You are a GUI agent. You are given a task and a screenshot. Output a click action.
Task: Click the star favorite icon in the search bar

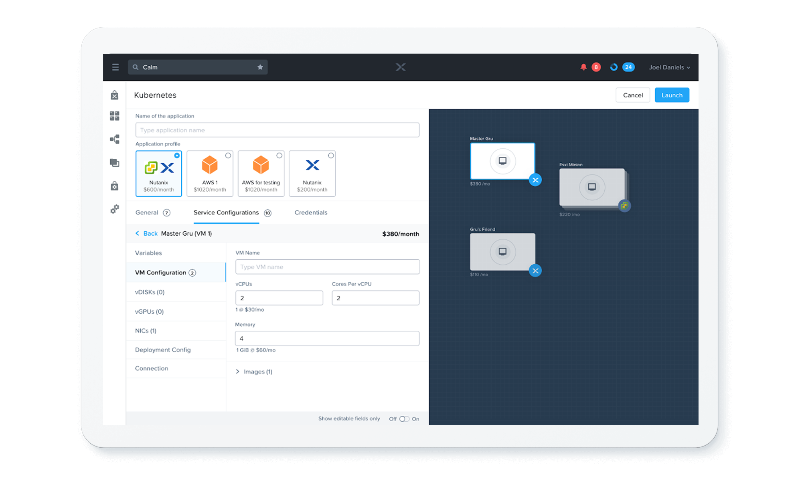[x=260, y=67]
